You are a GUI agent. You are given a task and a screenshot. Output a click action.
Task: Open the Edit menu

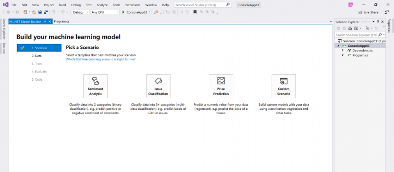tap(24, 5)
